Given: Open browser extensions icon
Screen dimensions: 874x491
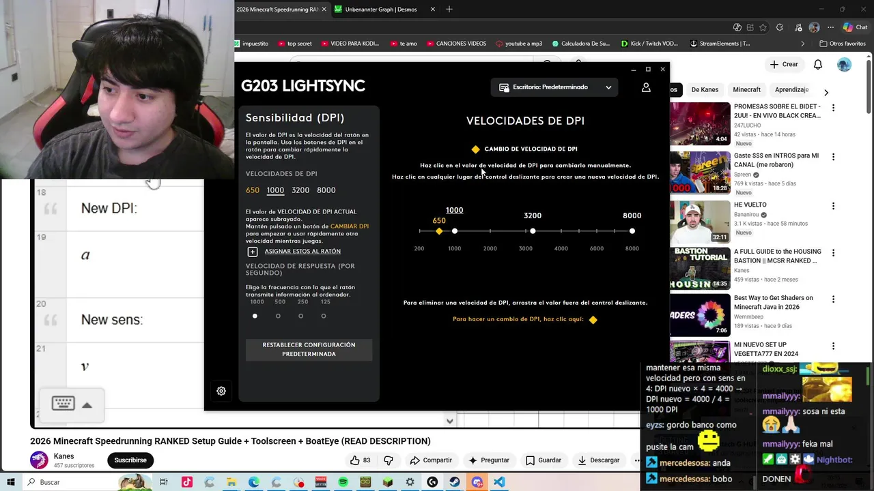Looking at the screenshot, I should pos(780,27).
